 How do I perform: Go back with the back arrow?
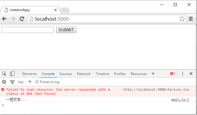[x=5, y=19]
